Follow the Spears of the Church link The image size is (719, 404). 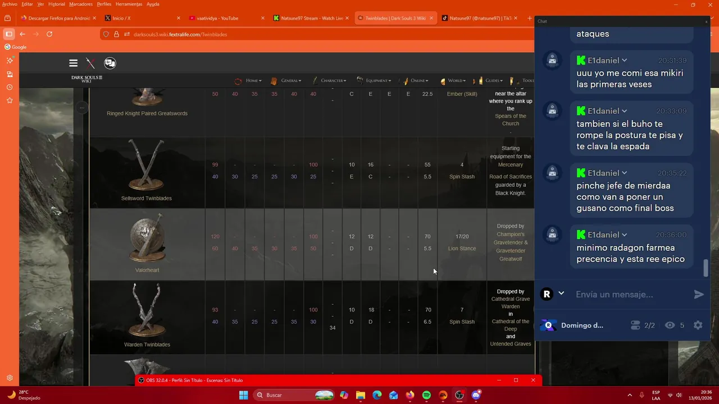coord(511,120)
